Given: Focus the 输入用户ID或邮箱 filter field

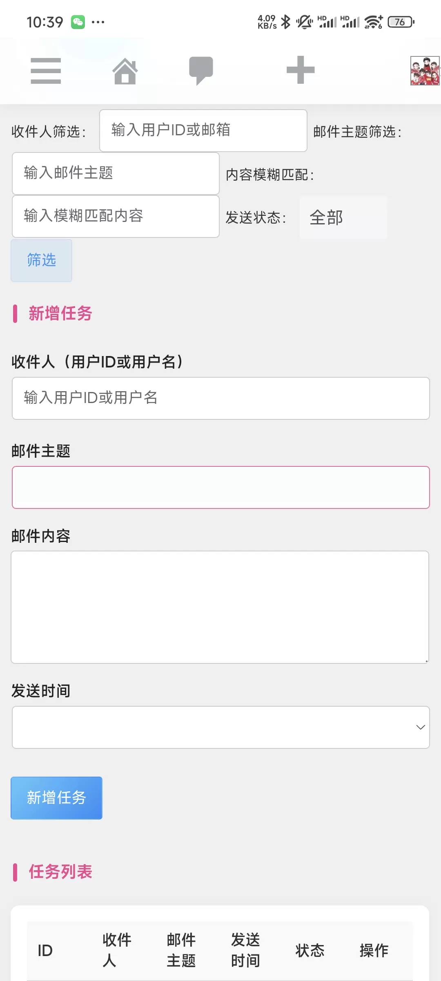Looking at the screenshot, I should [203, 130].
